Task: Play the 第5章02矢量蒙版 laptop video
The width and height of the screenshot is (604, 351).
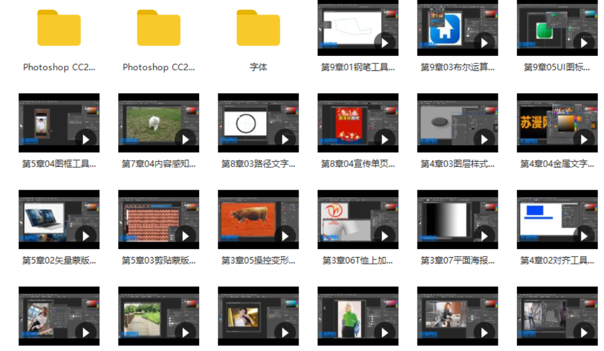Action: point(85,236)
